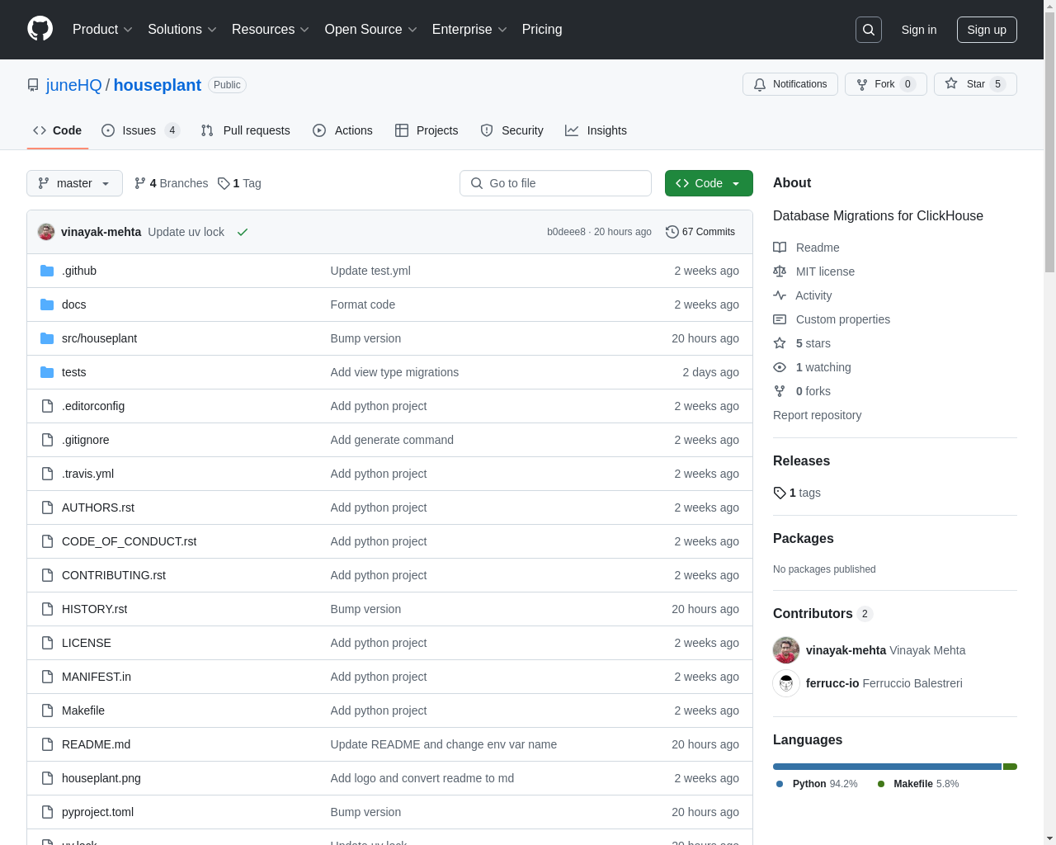Click the Pricing link
This screenshot has width=1056, height=845.
[542, 30]
